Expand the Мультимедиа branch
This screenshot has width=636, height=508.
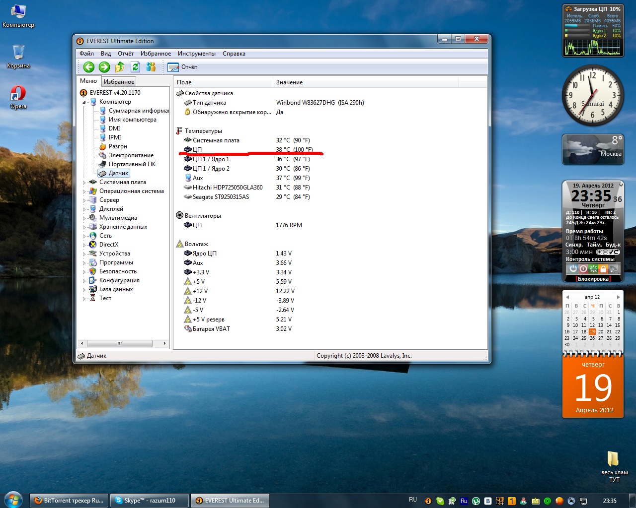[84, 218]
